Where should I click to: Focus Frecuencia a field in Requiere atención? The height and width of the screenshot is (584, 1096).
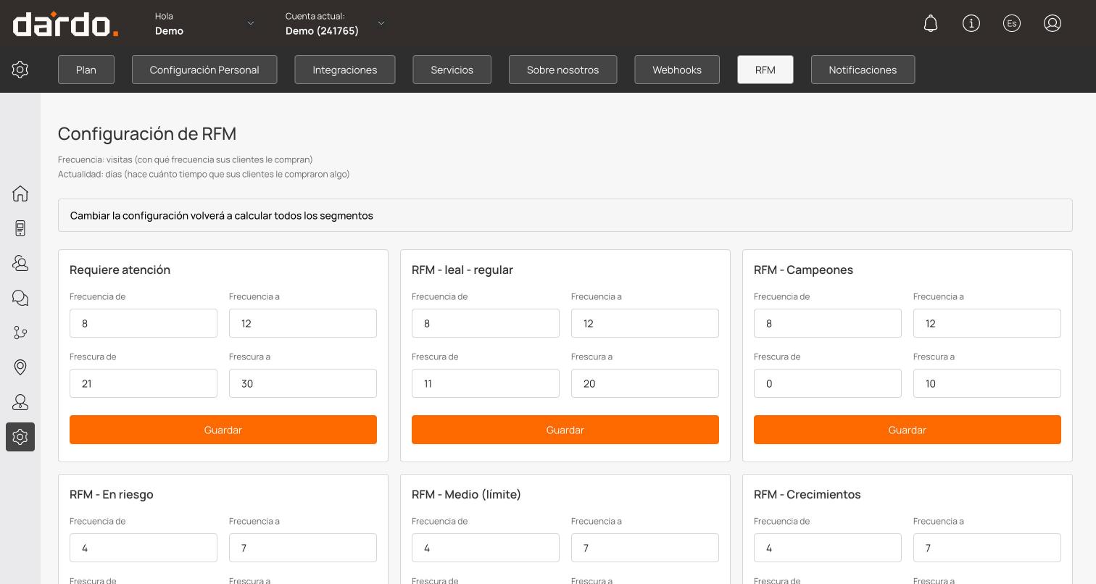(x=303, y=323)
